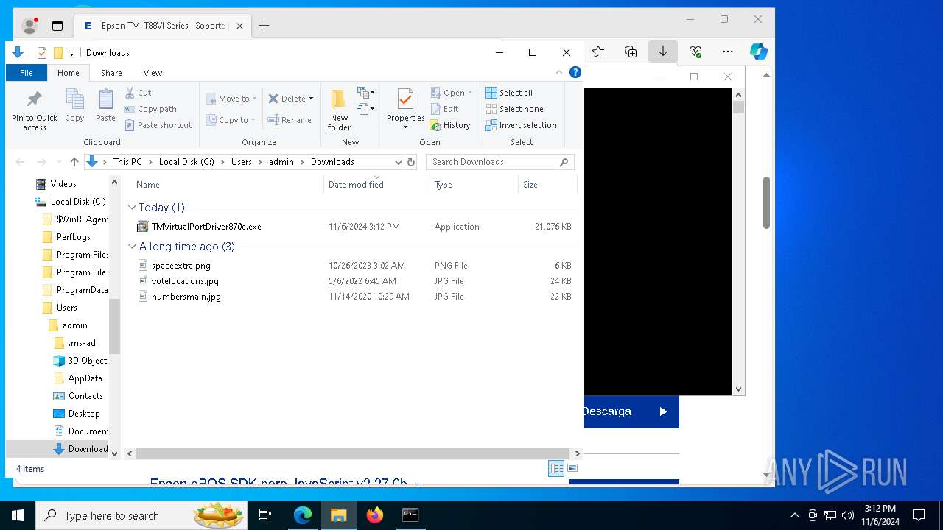The height and width of the screenshot is (530, 943).
Task: Open the Delete dropdown arrow
Action: pos(311,99)
